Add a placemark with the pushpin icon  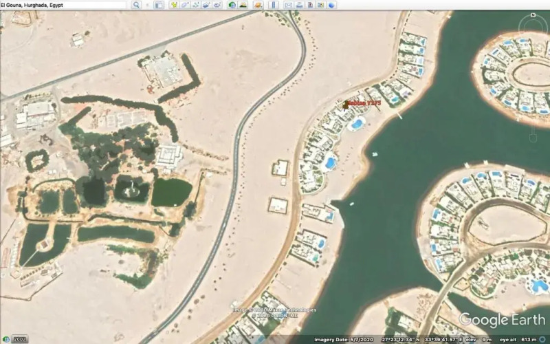point(175,5)
